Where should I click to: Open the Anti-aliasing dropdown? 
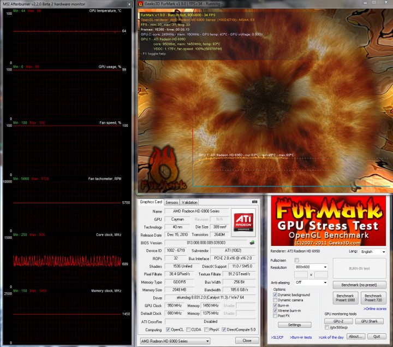coord(311,283)
